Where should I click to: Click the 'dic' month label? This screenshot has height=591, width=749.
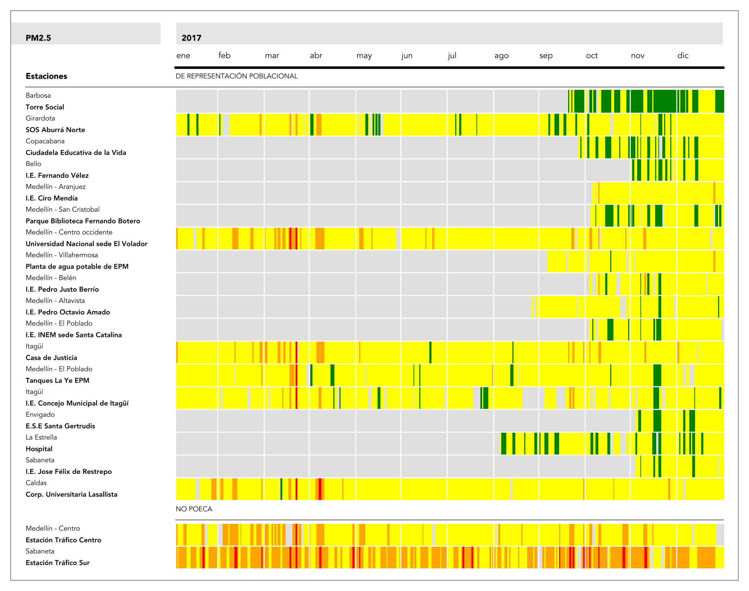[682, 55]
